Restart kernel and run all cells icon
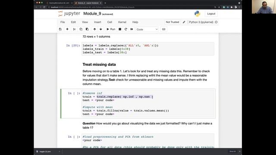The width and height of the screenshot is (276, 155). 132,29
